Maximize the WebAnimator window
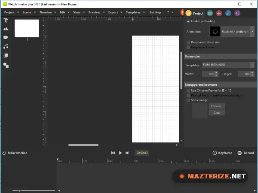 240,4
